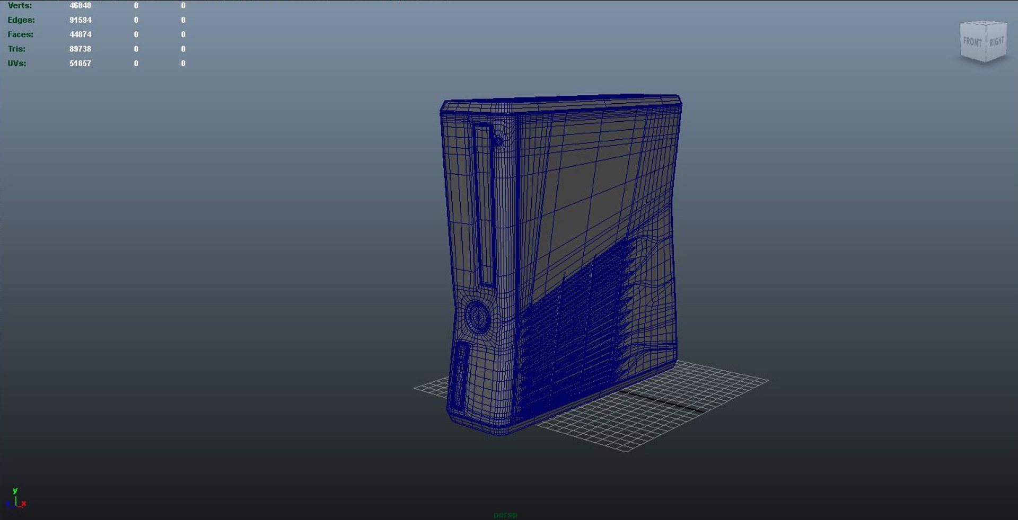The width and height of the screenshot is (1018, 520).
Task: Click the Tris count value 89738
Action: point(81,49)
